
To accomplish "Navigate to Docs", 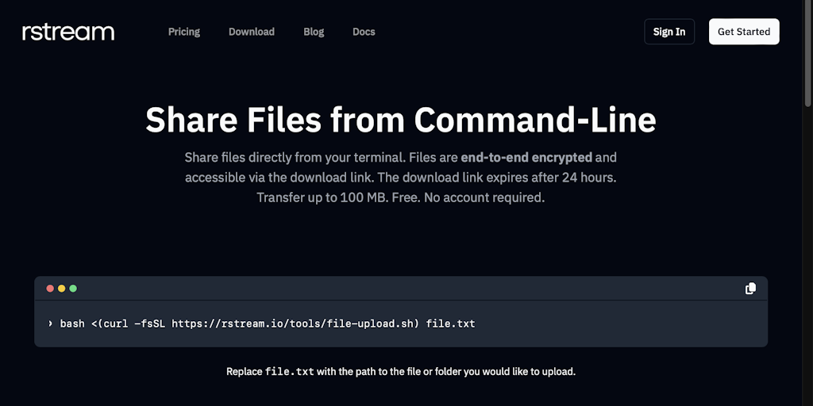I will click(x=364, y=32).
